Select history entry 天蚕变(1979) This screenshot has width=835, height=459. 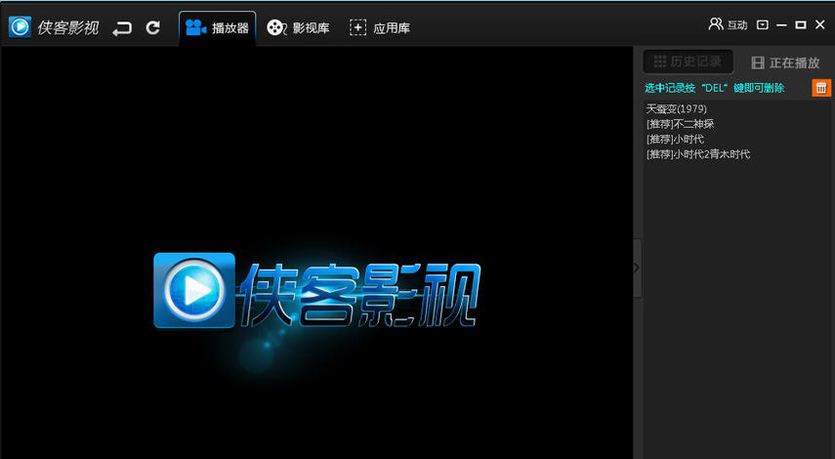tap(677, 108)
